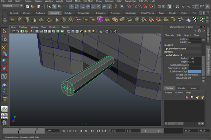Switch to single perspective view layout
This screenshot has width=211, height=140.
pyautogui.click(x=4, y=109)
